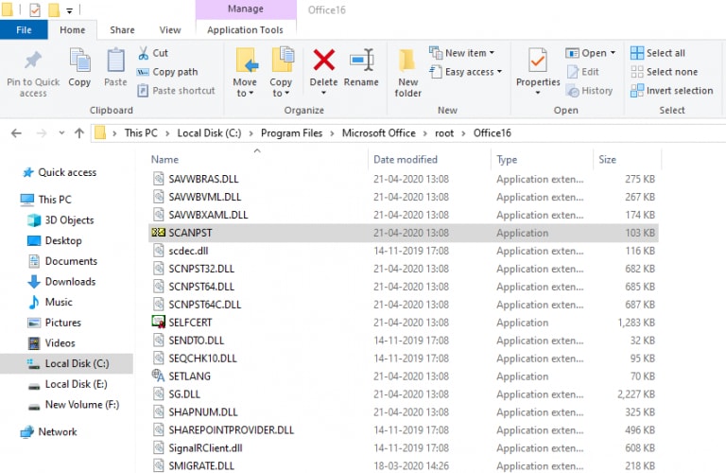The width and height of the screenshot is (726, 473).
Task: Select the SELFCERT application icon
Action: coord(159,322)
